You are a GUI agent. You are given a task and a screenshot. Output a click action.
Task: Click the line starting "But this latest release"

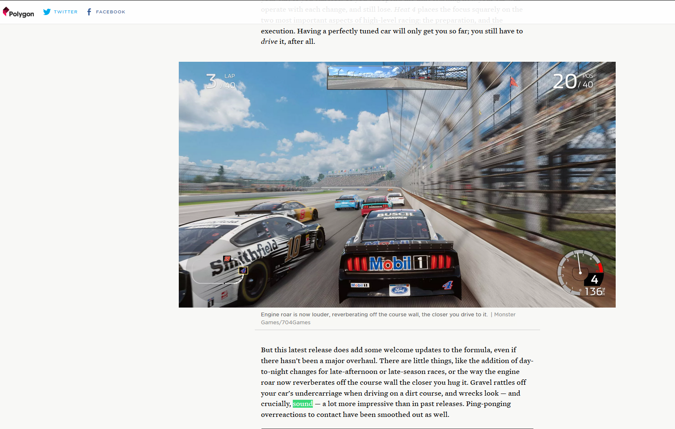coord(388,350)
